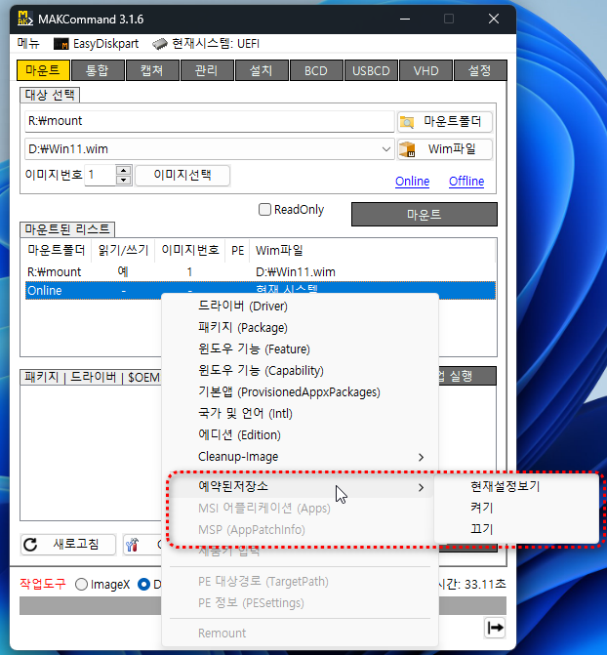The width and height of the screenshot is (607, 655).
Task: Select the ImageX radio button
Action: pyautogui.click(x=81, y=585)
